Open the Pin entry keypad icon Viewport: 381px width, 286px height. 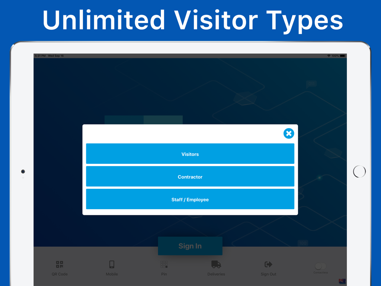(x=164, y=264)
